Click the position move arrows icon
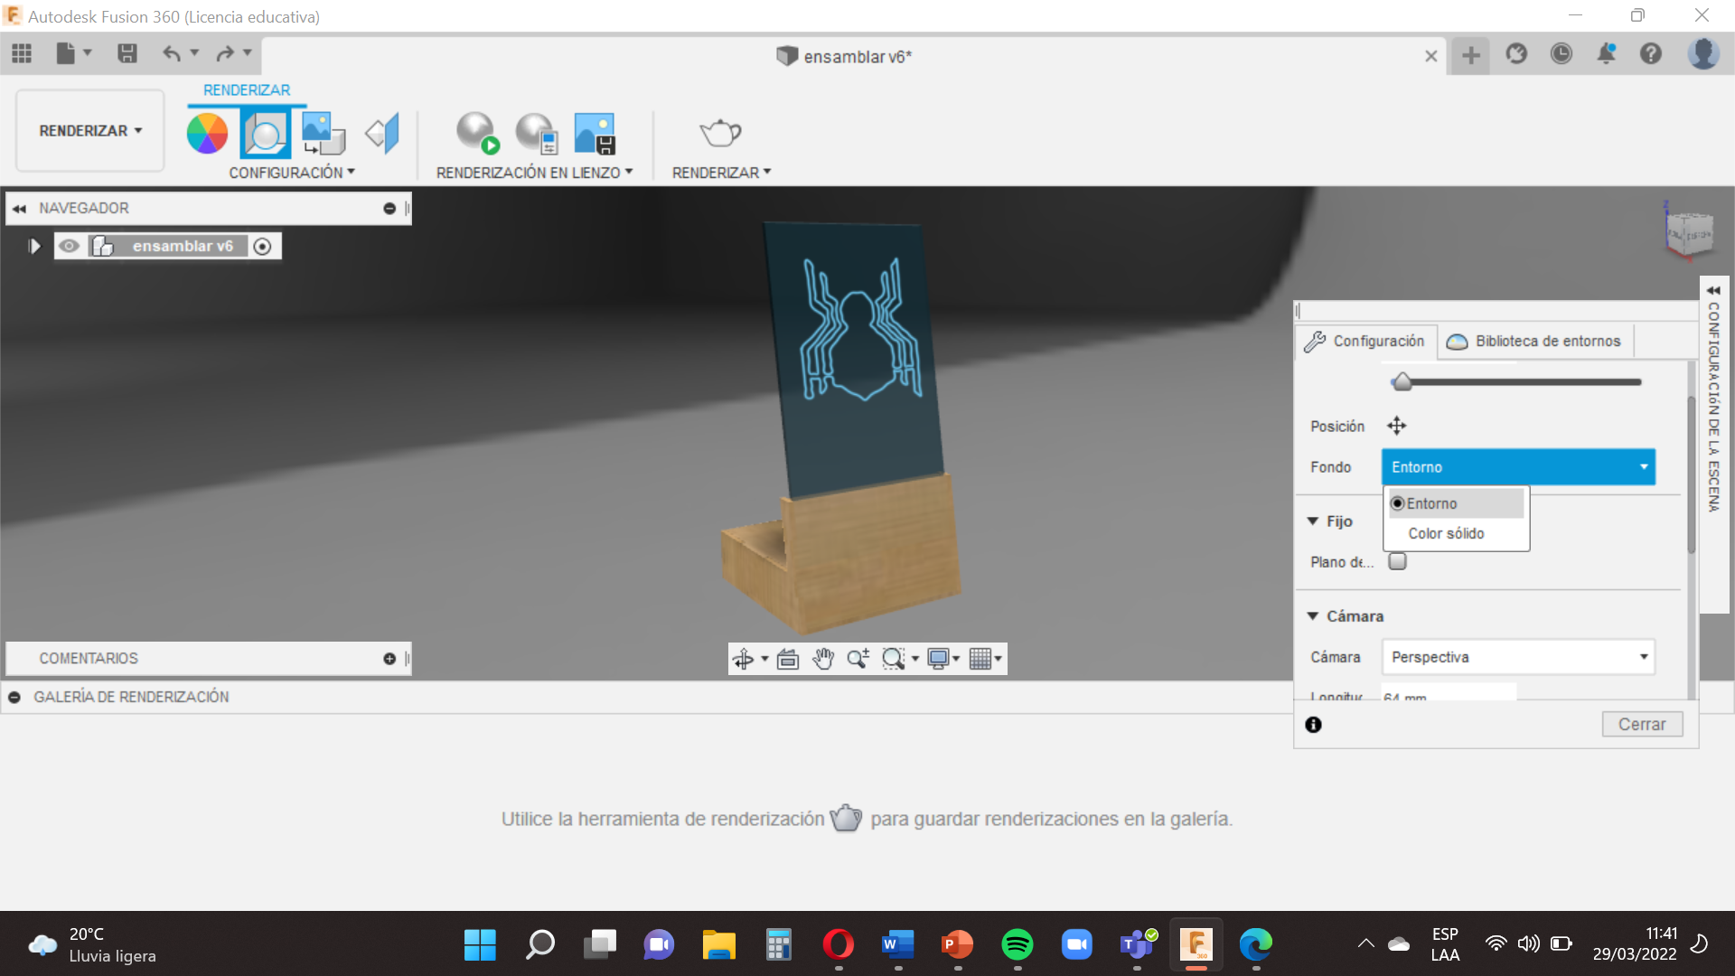 (1397, 426)
